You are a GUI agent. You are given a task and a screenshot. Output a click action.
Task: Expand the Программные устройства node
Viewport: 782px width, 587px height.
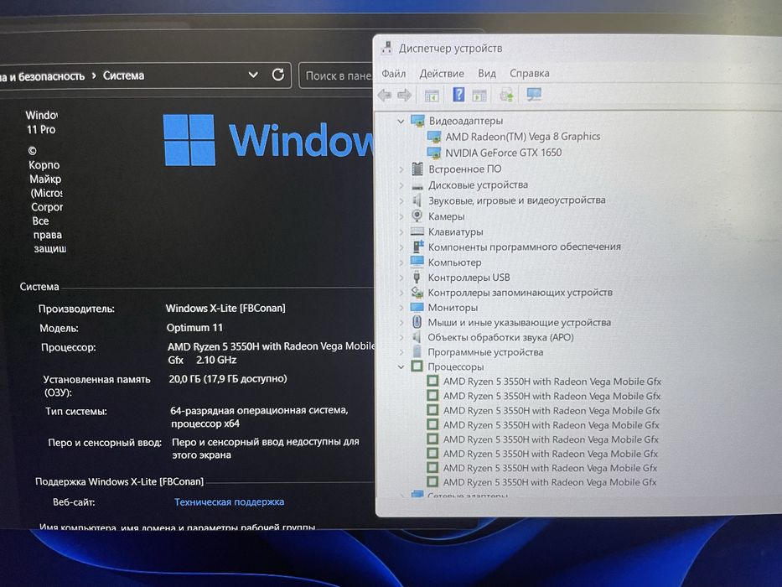click(401, 352)
